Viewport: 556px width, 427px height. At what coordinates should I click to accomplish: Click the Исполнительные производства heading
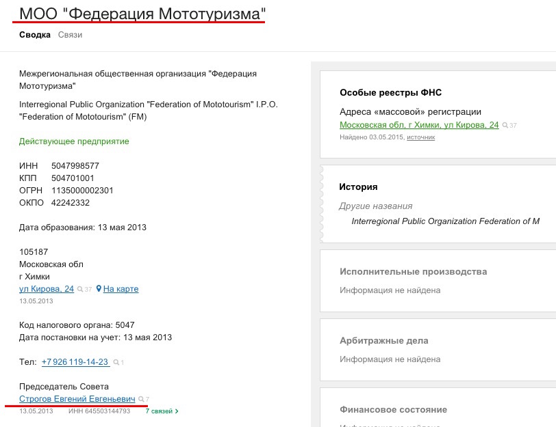(x=414, y=272)
